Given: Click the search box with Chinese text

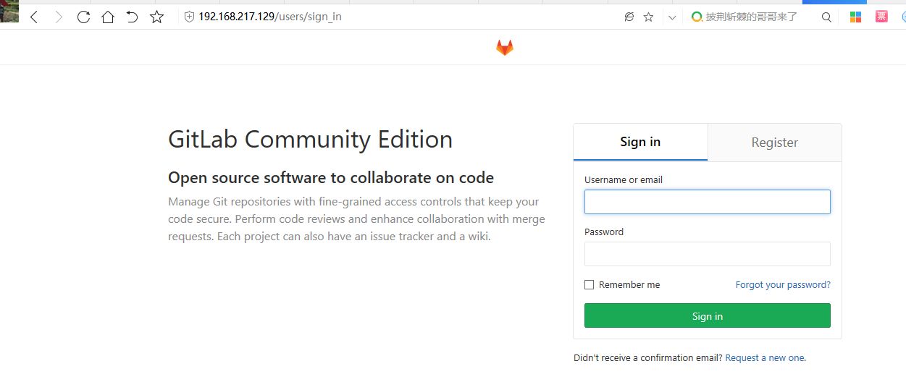Looking at the screenshot, I should pyautogui.click(x=751, y=17).
